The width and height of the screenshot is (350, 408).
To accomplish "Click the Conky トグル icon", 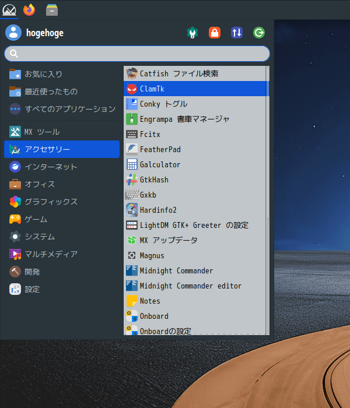I will pyautogui.click(x=132, y=104).
